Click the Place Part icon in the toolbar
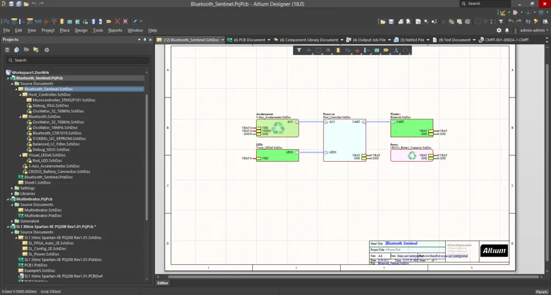The image size is (551, 295). [62, 21]
